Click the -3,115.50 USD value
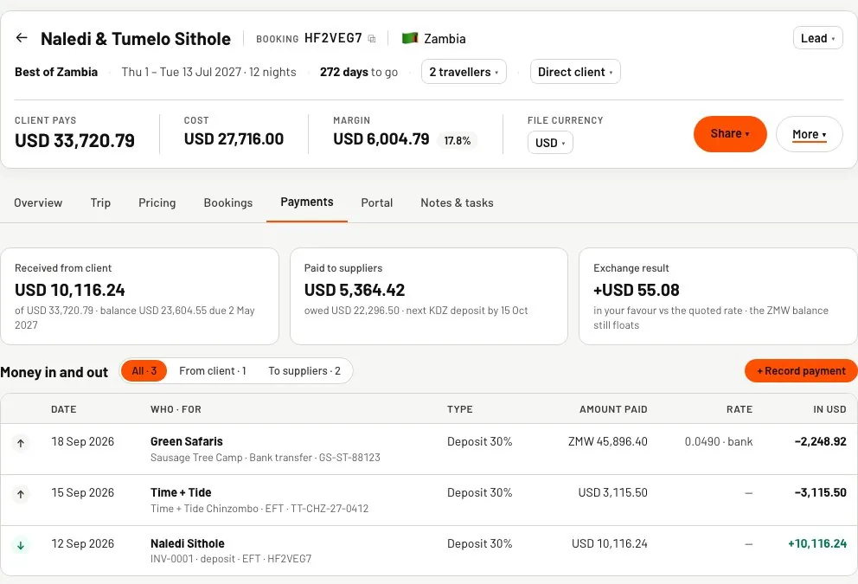The height and width of the screenshot is (584, 858). 820,492
